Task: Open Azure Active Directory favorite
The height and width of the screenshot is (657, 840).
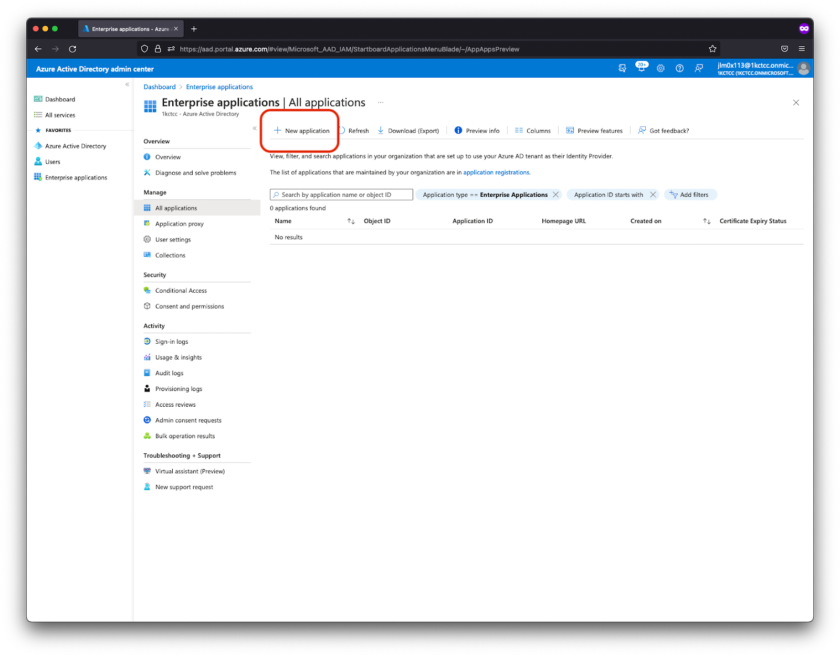Action: 70,146
